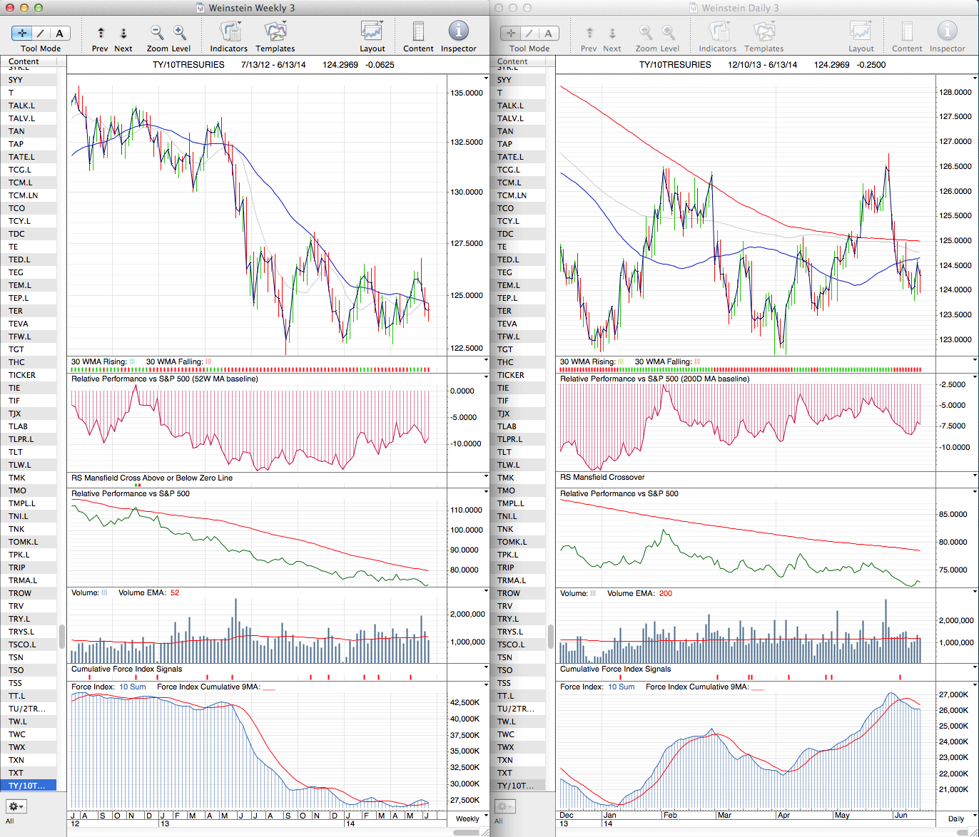
Task: Switch to line drawing tool mode in Weekly window
Action: point(41,34)
